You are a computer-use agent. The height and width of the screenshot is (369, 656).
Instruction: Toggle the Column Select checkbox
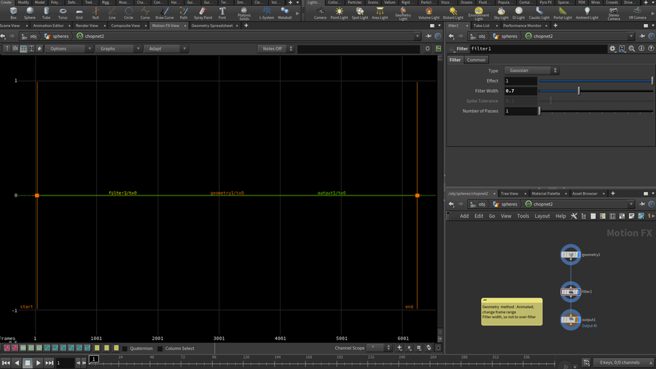point(160,348)
